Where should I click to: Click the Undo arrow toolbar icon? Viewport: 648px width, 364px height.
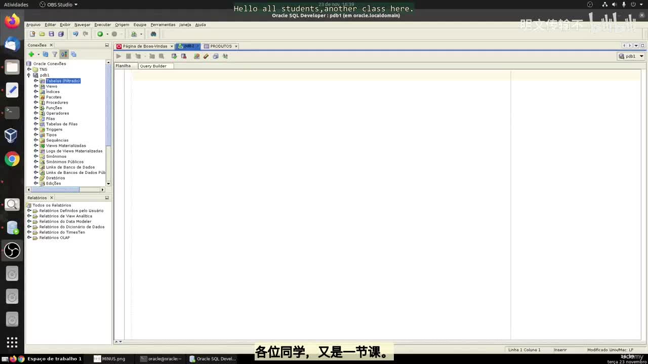tap(75, 34)
